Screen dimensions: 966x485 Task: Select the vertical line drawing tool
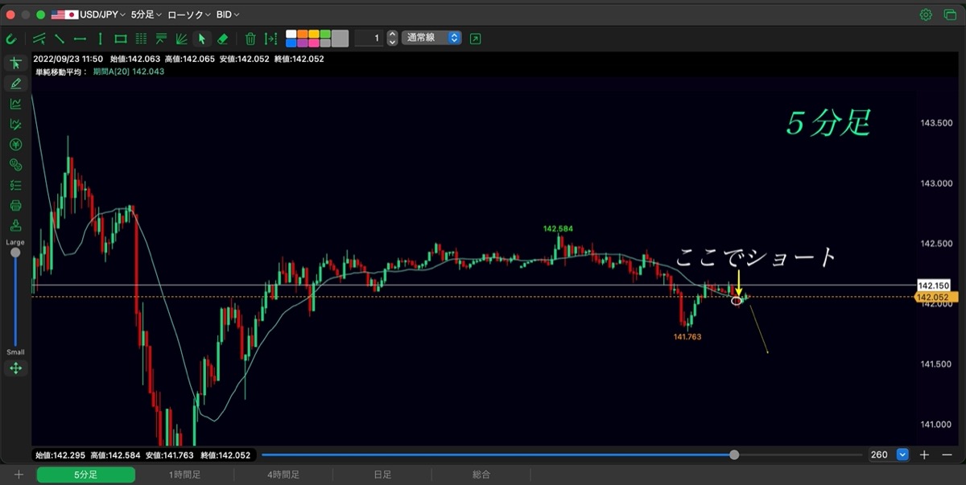click(x=100, y=38)
